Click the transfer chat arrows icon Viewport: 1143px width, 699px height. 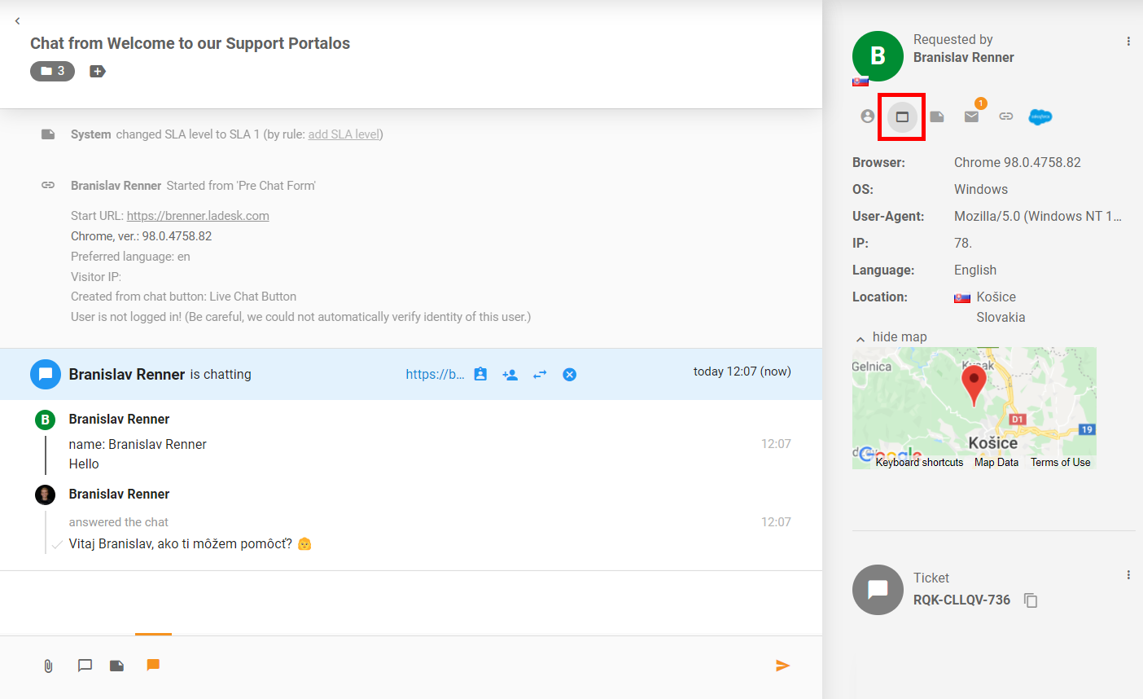[x=540, y=375]
